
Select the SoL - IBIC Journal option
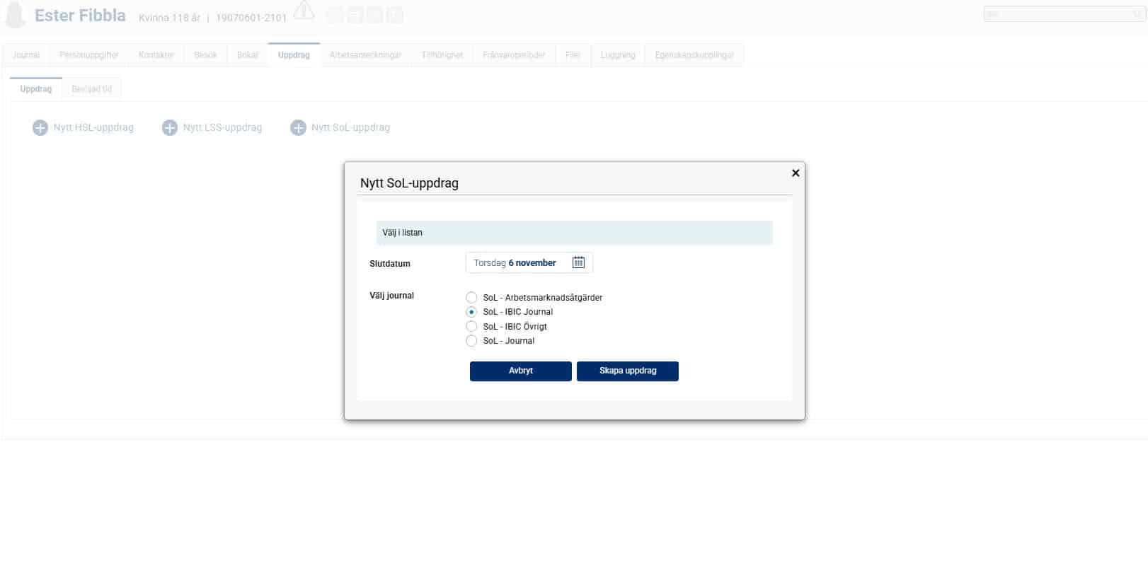coord(471,312)
